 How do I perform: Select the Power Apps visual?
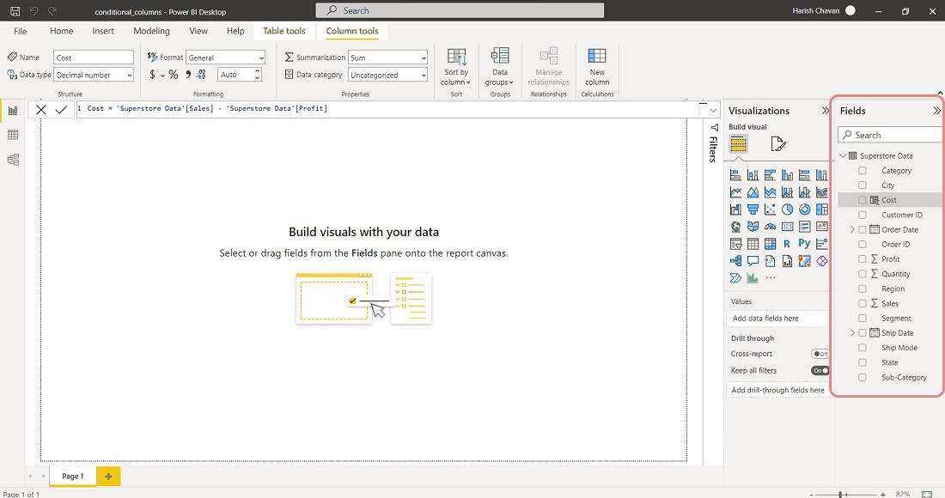pos(821,261)
